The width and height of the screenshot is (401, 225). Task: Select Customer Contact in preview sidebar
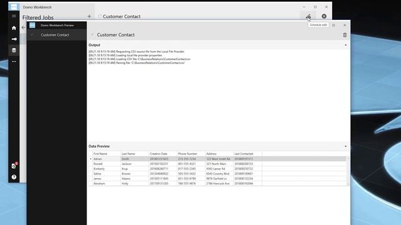tap(56, 35)
